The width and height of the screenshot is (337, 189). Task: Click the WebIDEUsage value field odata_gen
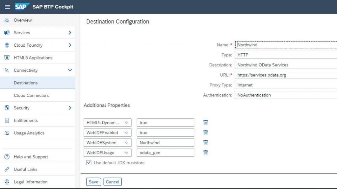166,153
